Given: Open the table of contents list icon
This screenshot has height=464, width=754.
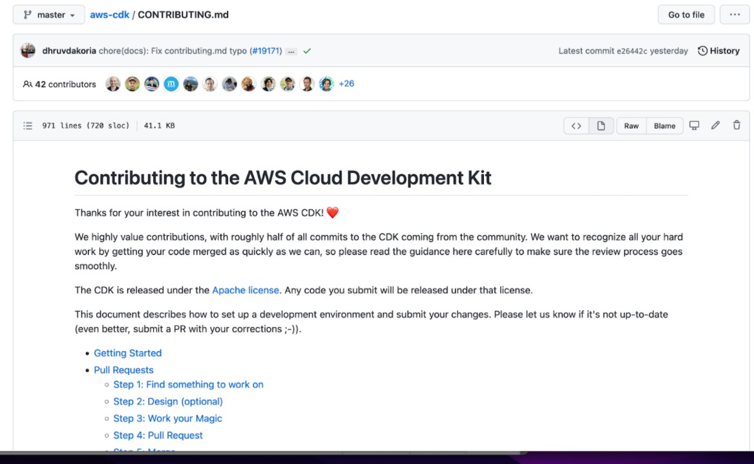Looking at the screenshot, I should pyautogui.click(x=28, y=126).
